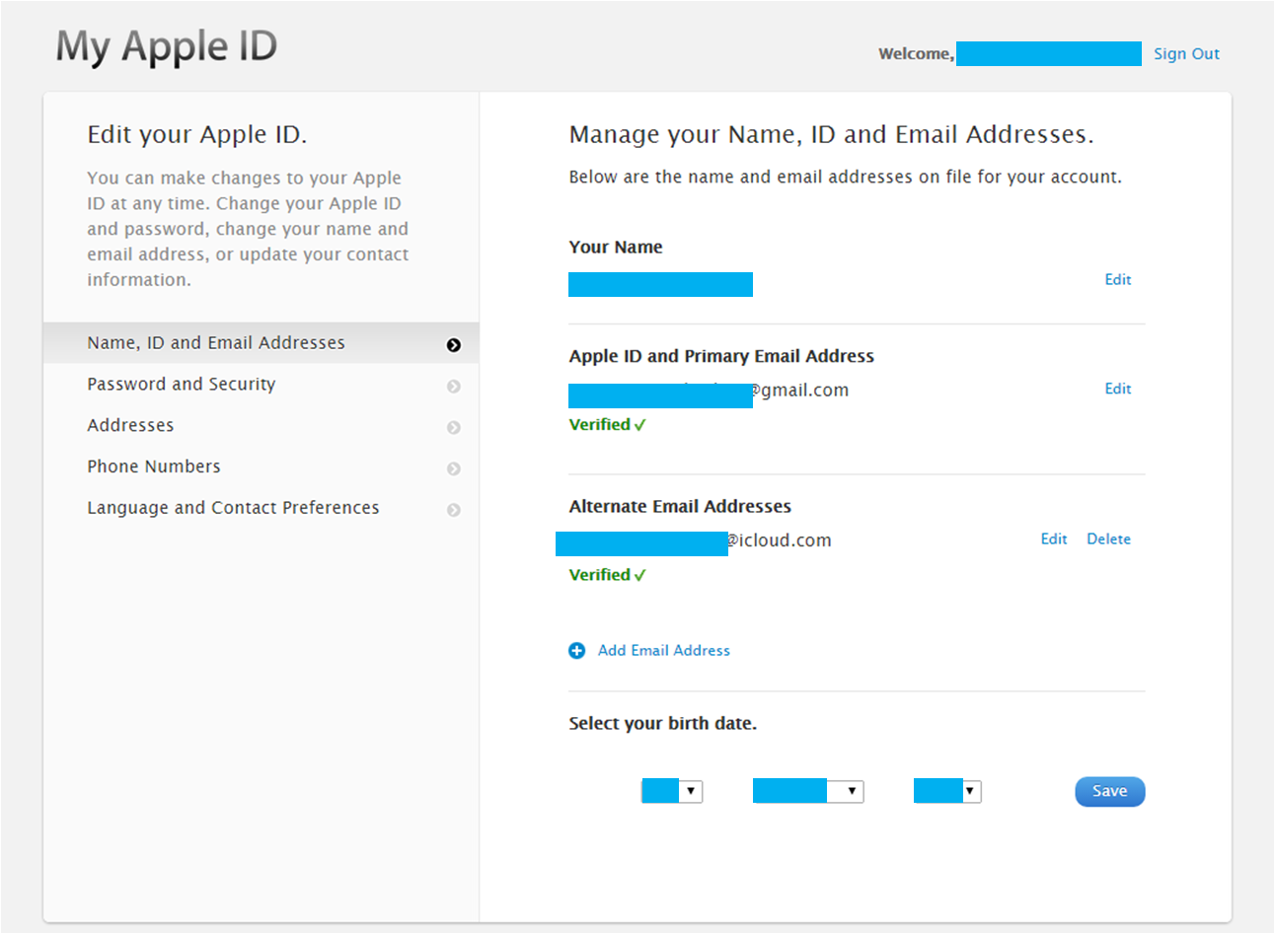Image resolution: width=1275 pixels, height=934 pixels.
Task: Go to the Addresses section
Action: pyautogui.click(x=262, y=426)
